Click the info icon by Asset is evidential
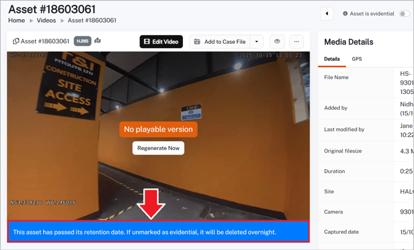Screen dimensions: 414x250 click(x=345, y=14)
